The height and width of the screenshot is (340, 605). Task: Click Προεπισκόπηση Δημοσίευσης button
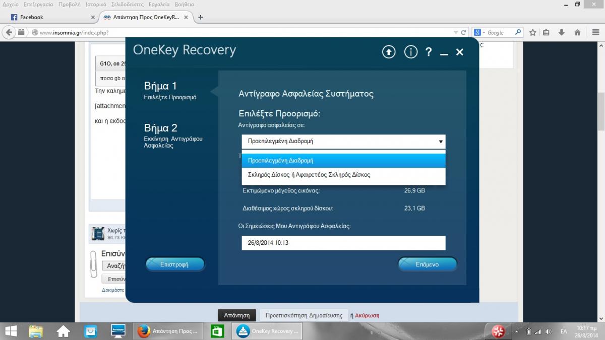click(304, 315)
